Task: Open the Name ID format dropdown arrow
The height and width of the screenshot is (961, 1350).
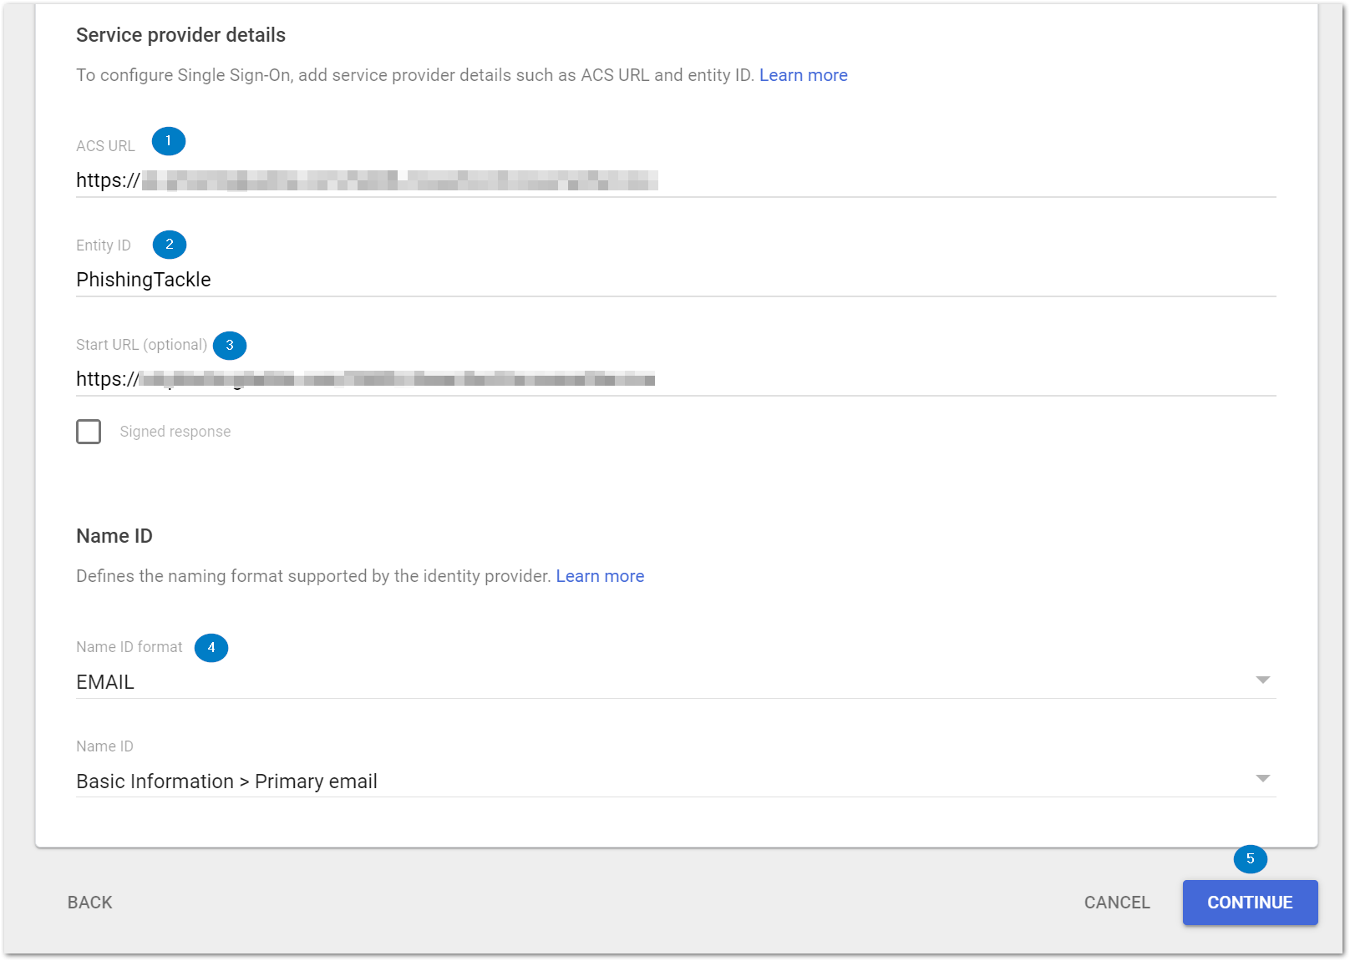Action: 1262,680
